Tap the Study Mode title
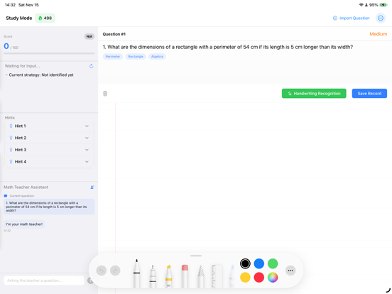Image resolution: width=392 pixels, height=294 pixels. (19, 18)
